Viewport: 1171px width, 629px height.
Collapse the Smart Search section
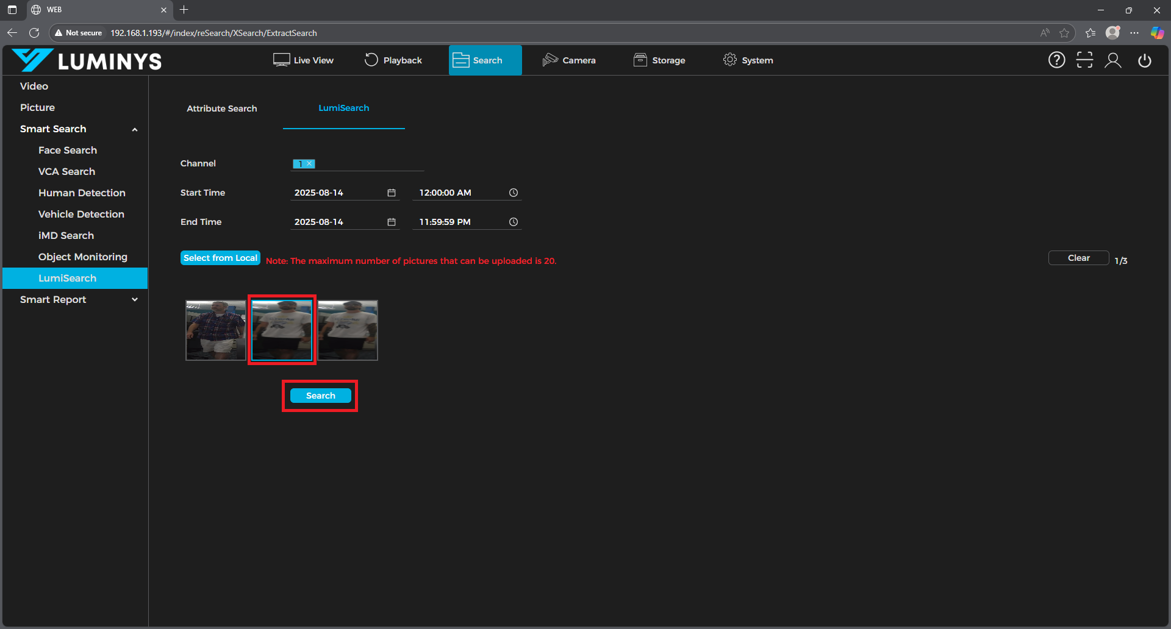click(135, 129)
